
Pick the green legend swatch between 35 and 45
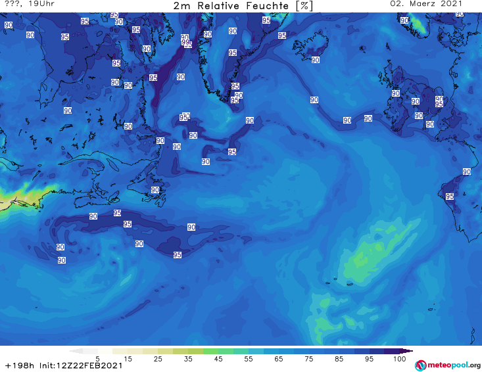210,351
